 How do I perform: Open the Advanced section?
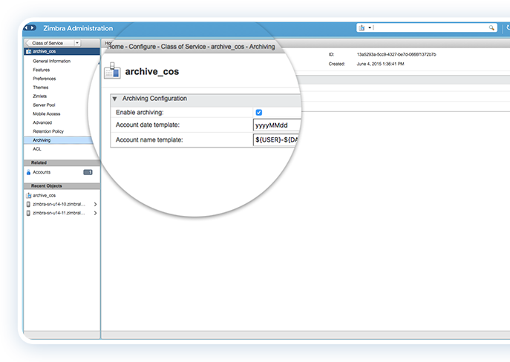pyautogui.click(x=42, y=122)
